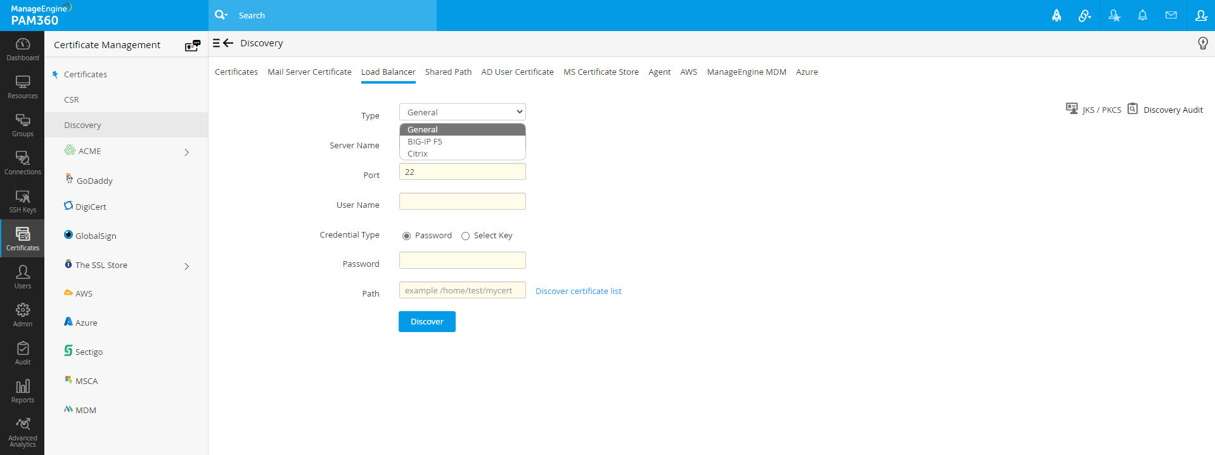
Task: Open MSCA in the left menu
Action: [x=86, y=381]
